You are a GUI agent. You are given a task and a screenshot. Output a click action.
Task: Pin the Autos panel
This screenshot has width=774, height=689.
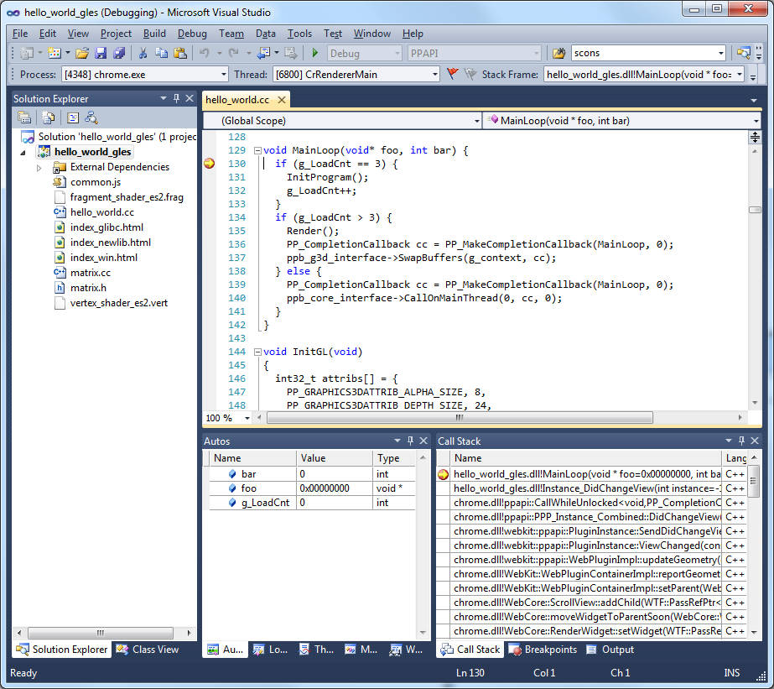pos(410,441)
